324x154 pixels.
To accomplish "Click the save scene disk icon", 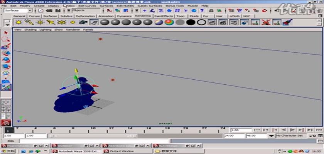I will (58, 10).
